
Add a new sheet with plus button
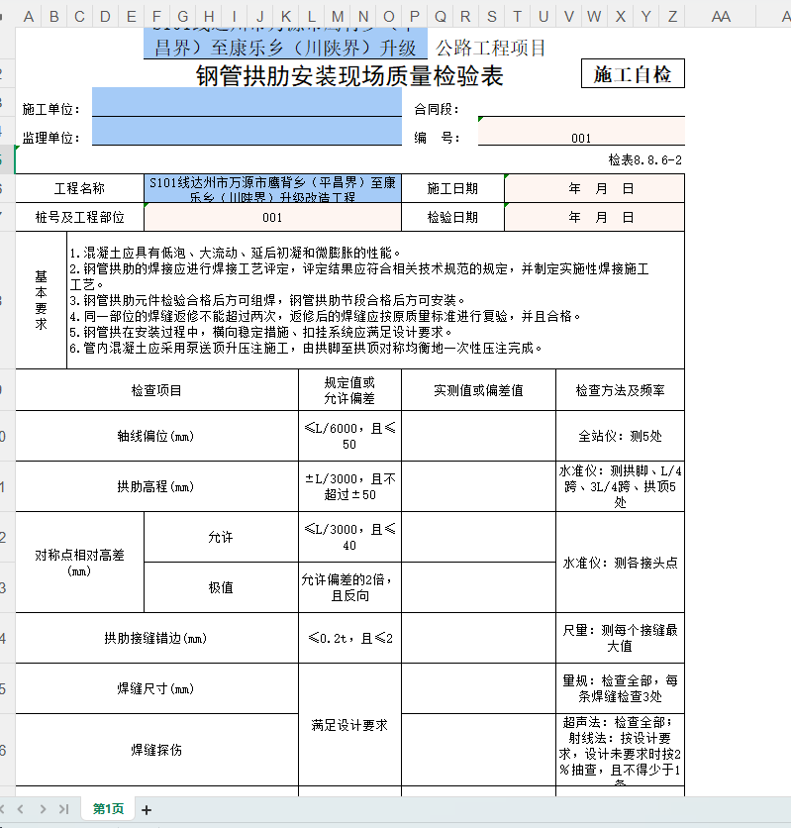click(147, 810)
